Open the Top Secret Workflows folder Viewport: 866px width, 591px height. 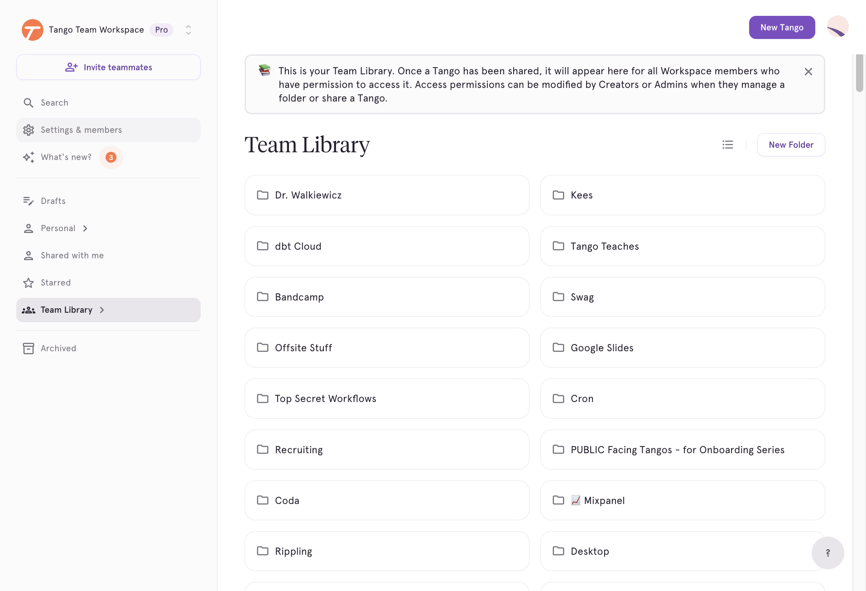tap(387, 399)
